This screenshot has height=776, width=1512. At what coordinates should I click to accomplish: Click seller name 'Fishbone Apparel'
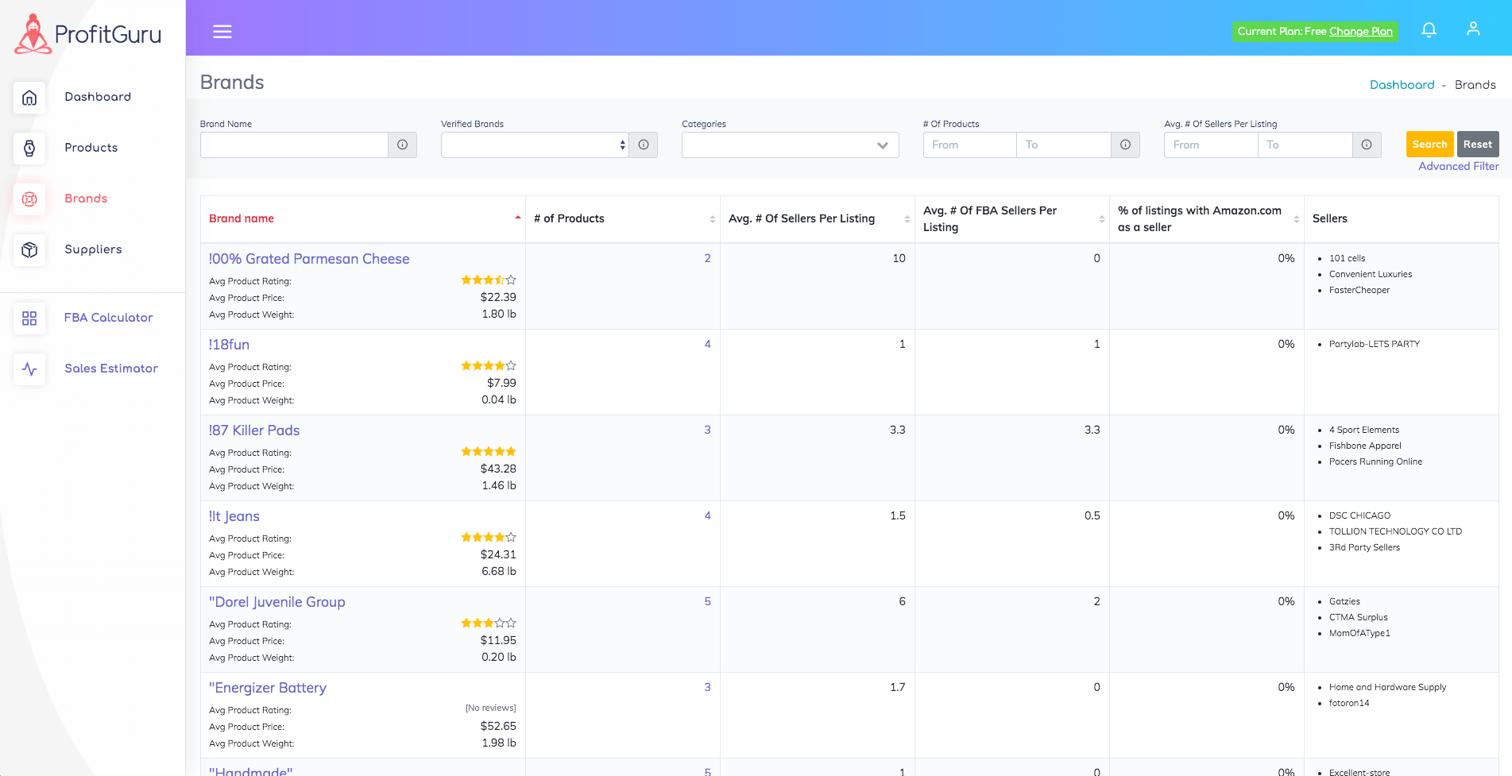click(1365, 446)
